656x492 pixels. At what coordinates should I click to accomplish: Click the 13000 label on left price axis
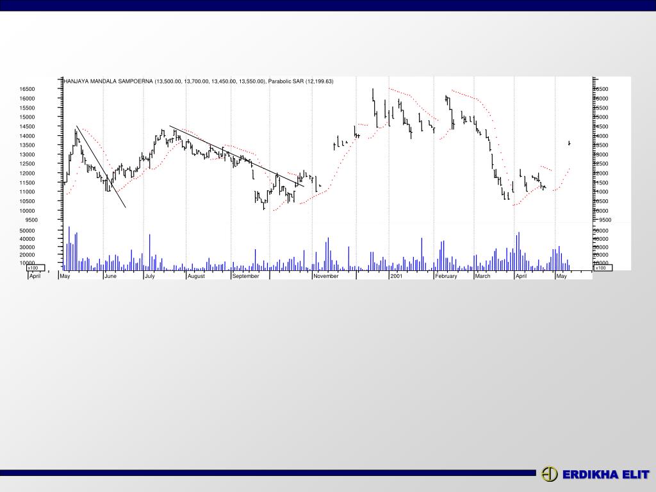point(27,154)
